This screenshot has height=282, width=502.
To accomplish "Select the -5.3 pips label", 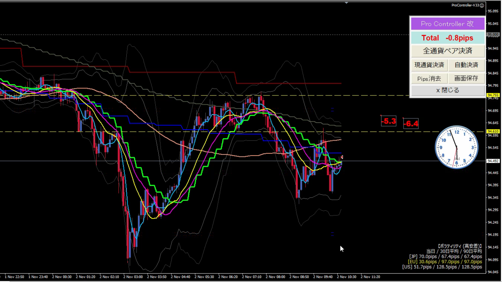I will pos(388,122).
